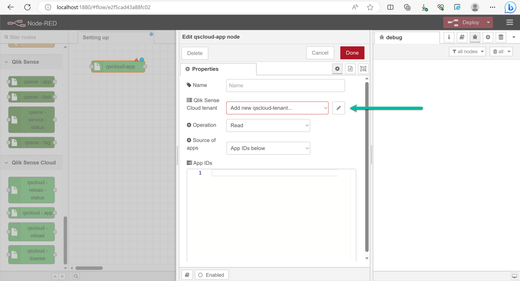Click the filter nodes search field

34,37
